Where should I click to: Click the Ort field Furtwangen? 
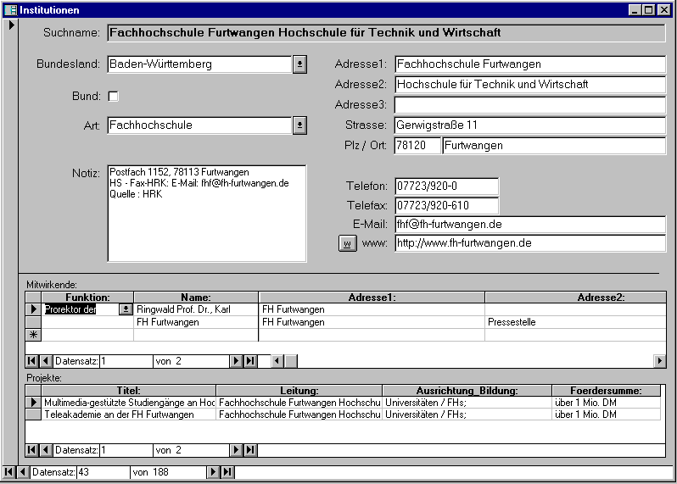click(x=554, y=146)
